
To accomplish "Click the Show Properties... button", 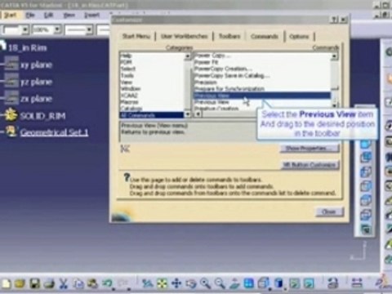I will [x=310, y=149].
